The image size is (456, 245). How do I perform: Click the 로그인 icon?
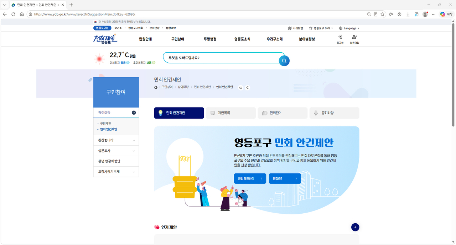(340, 37)
